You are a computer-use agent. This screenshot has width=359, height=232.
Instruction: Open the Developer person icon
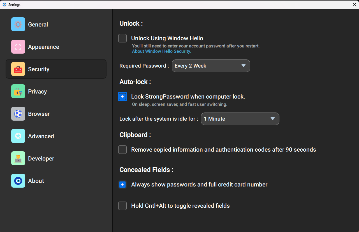click(18, 158)
